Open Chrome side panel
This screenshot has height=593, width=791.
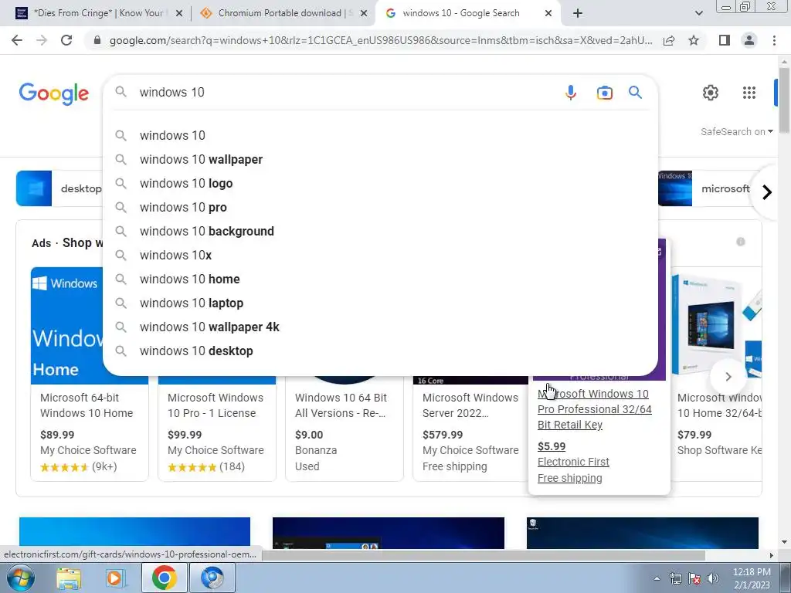click(x=725, y=40)
